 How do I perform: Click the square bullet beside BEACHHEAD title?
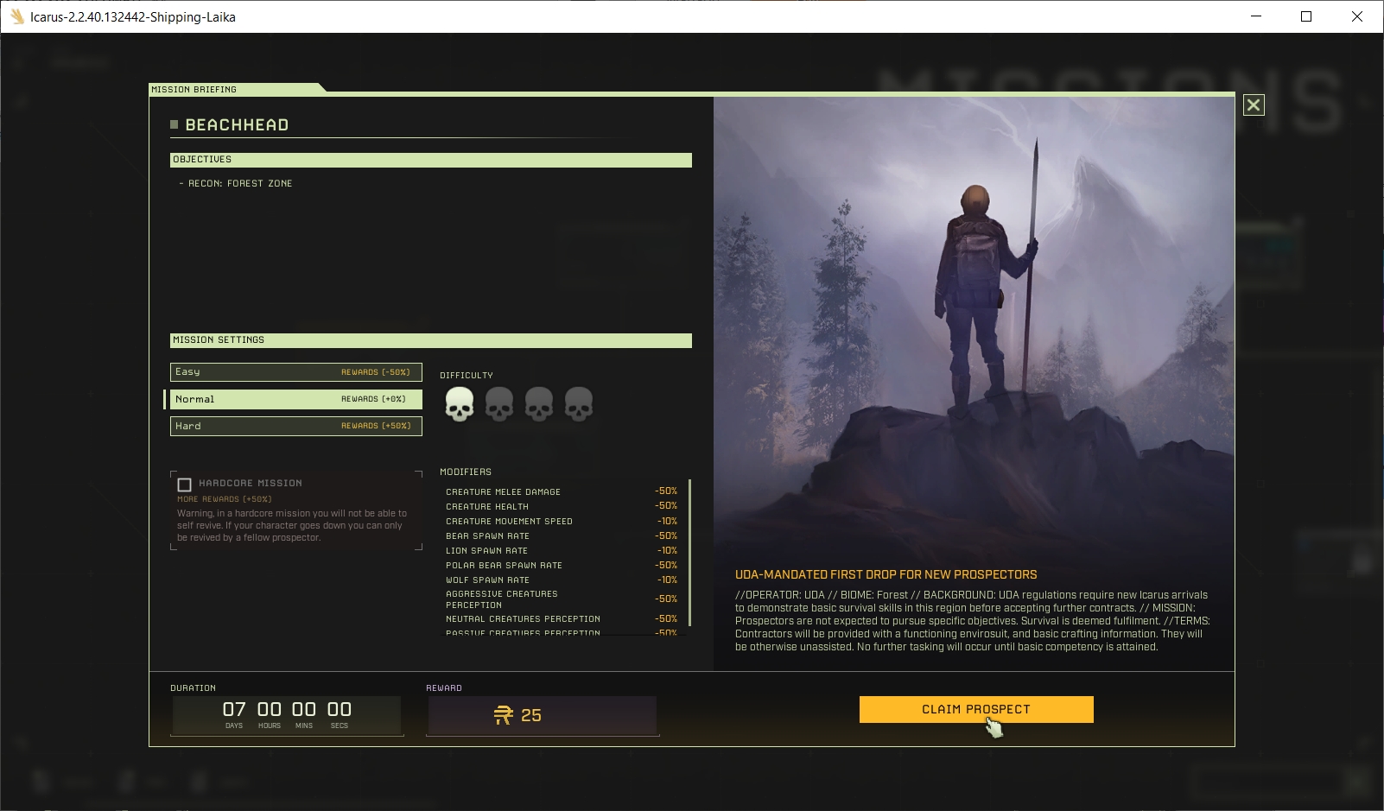click(x=174, y=124)
